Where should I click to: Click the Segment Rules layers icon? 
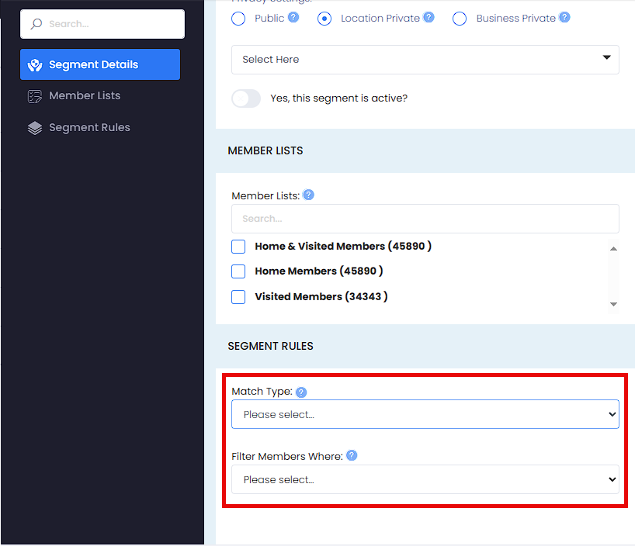click(35, 128)
